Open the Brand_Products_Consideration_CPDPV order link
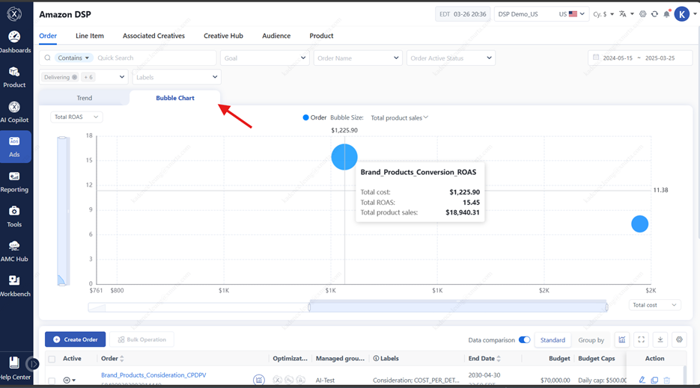The width and height of the screenshot is (700, 388). pyautogui.click(x=153, y=375)
